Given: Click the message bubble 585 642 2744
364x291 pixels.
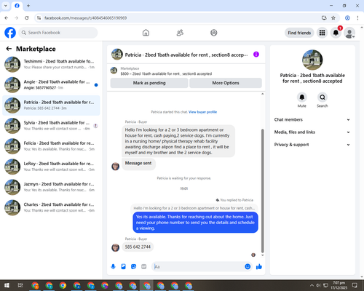Looking at the screenshot, I should point(138,247).
